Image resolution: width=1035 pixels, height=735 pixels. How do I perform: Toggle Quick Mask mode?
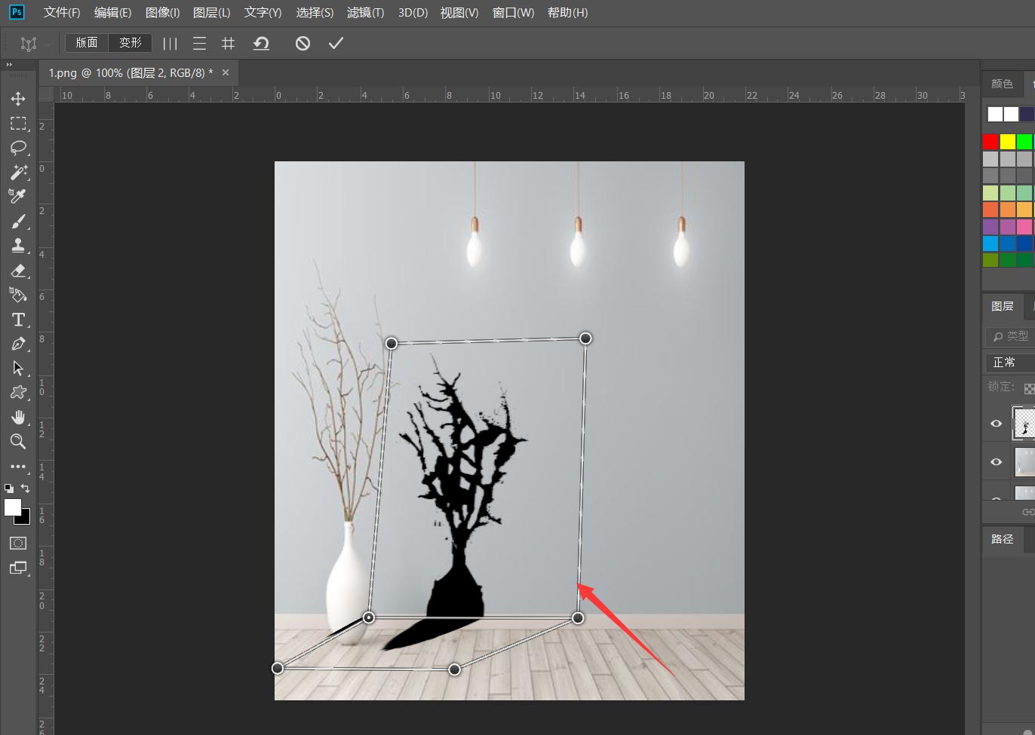(x=18, y=544)
